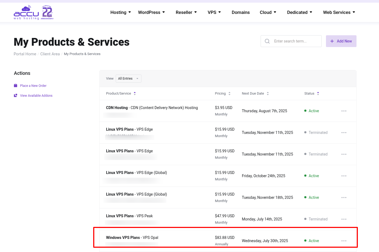Viewport: 379px width, 252px height.
Task: Click the Active status in CDN Hosting row
Action: pyautogui.click(x=312, y=111)
